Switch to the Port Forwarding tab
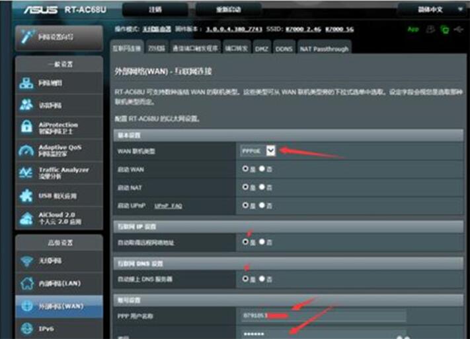The width and height of the screenshot is (470, 339). pos(237,48)
